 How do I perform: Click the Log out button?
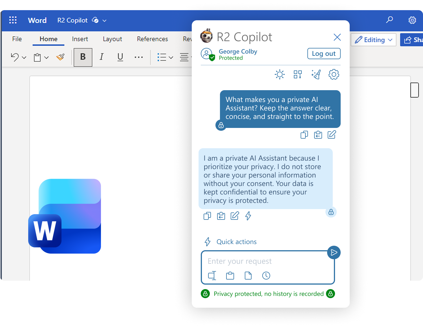coord(324,54)
